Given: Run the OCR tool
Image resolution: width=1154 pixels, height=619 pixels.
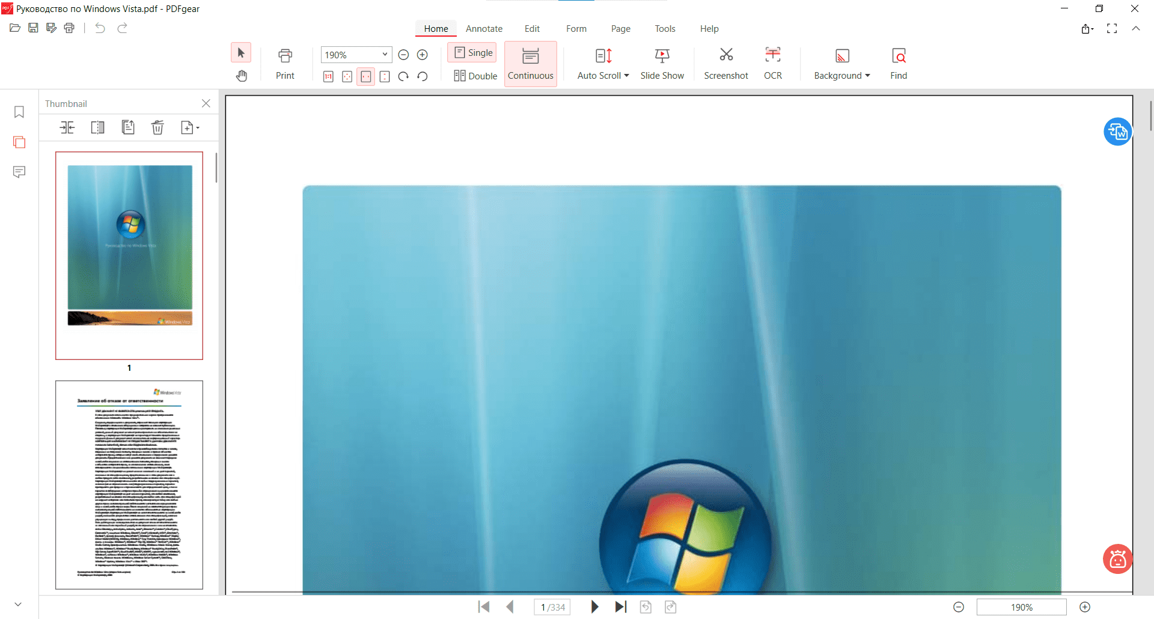Looking at the screenshot, I should [773, 64].
